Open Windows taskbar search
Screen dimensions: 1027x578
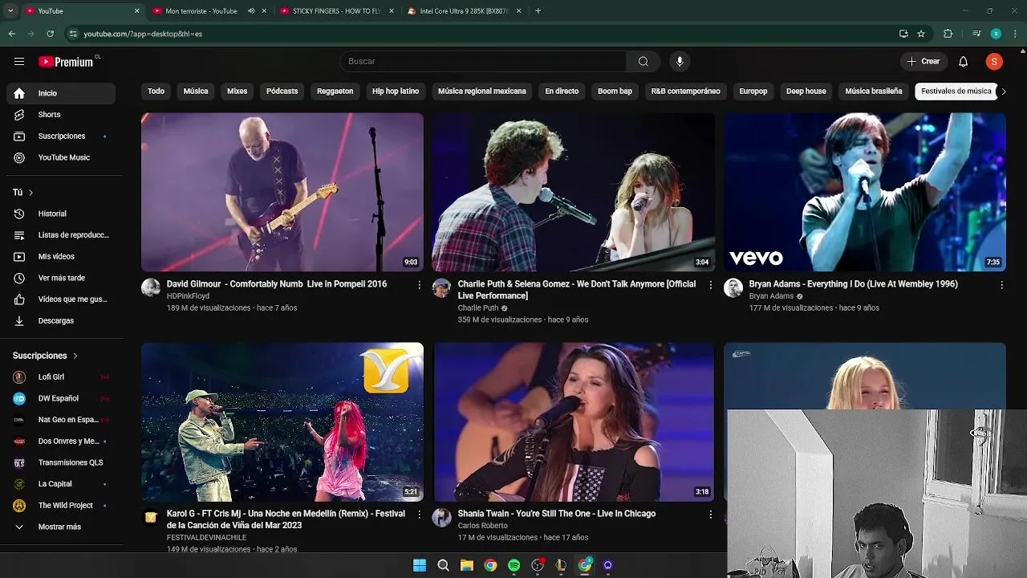[443, 565]
